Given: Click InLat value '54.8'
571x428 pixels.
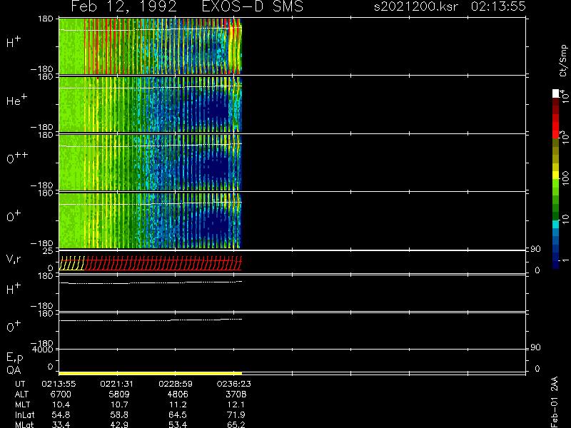Looking at the screenshot, I should point(61,414).
